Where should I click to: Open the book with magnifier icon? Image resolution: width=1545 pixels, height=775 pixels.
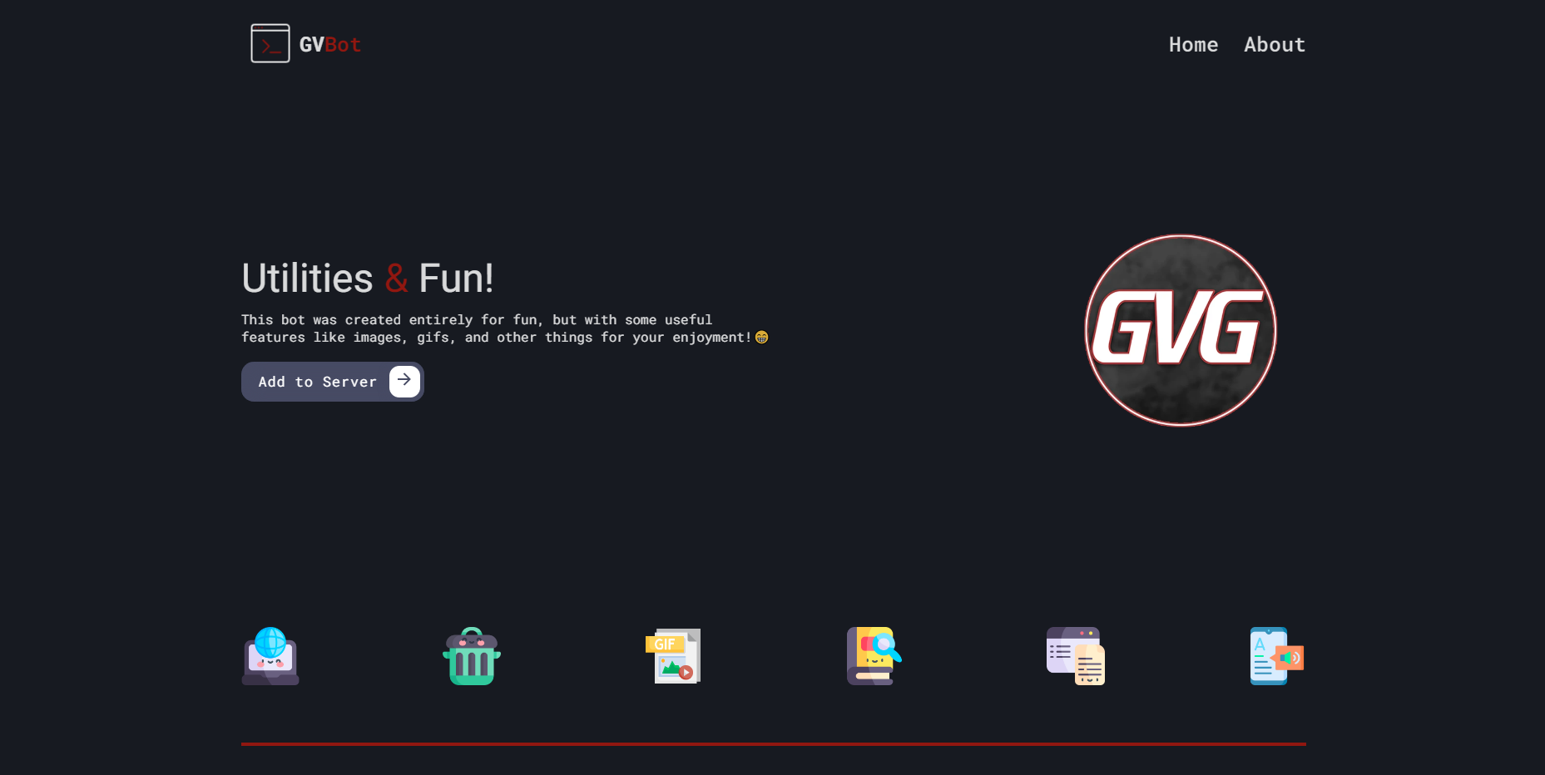[x=874, y=656]
